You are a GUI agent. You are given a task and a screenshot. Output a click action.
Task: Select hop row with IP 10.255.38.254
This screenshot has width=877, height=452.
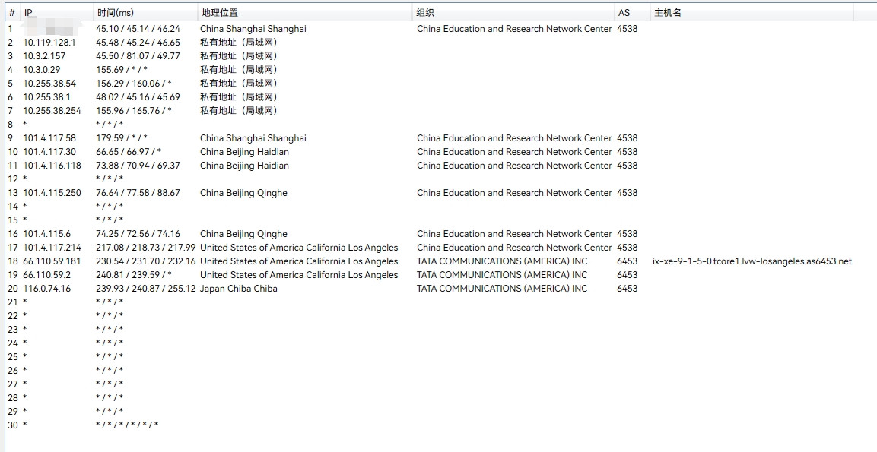[52, 111]
